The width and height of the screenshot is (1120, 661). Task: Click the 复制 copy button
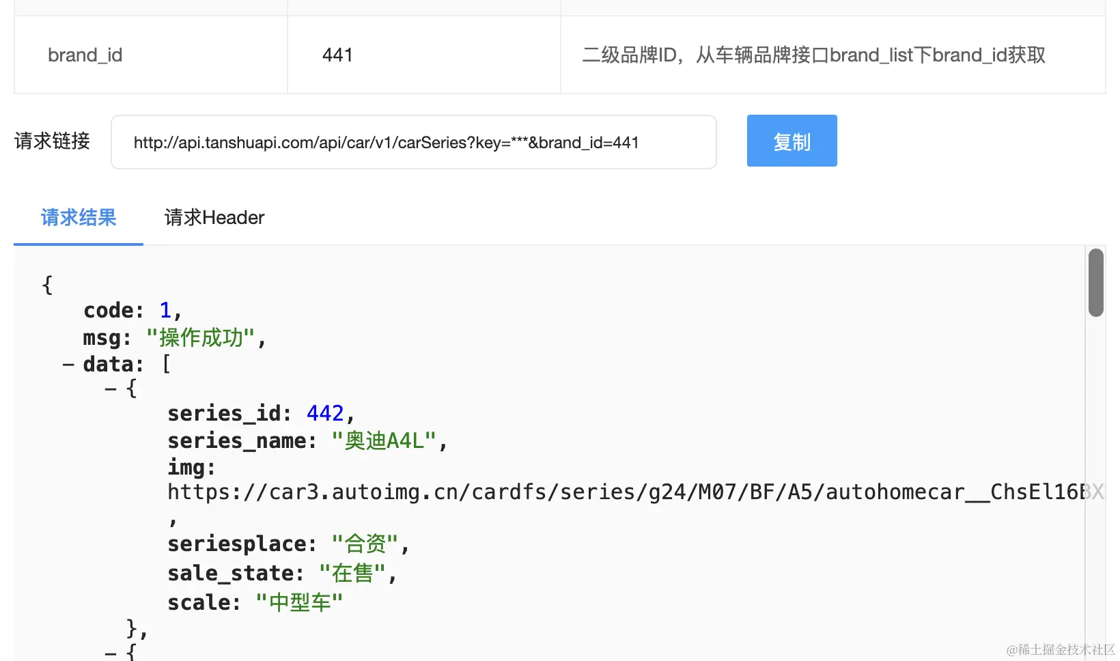pyautogui.click(x=792, y=141)
